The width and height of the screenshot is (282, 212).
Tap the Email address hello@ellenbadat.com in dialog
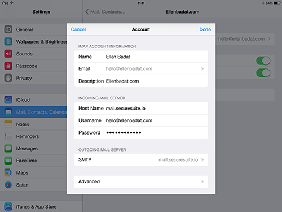pyautogui.click(x=129, y=68)
